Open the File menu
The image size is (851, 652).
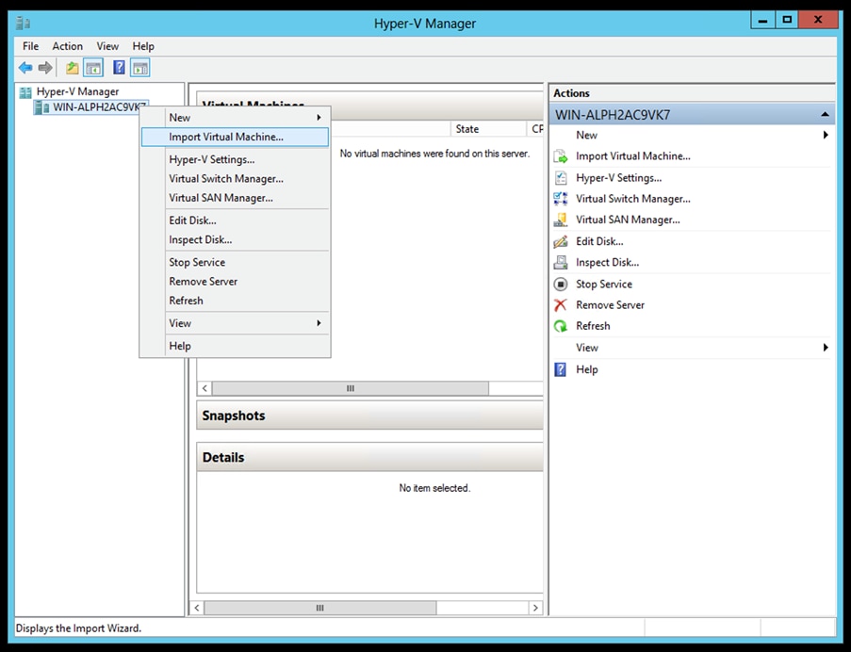(30, 46)
